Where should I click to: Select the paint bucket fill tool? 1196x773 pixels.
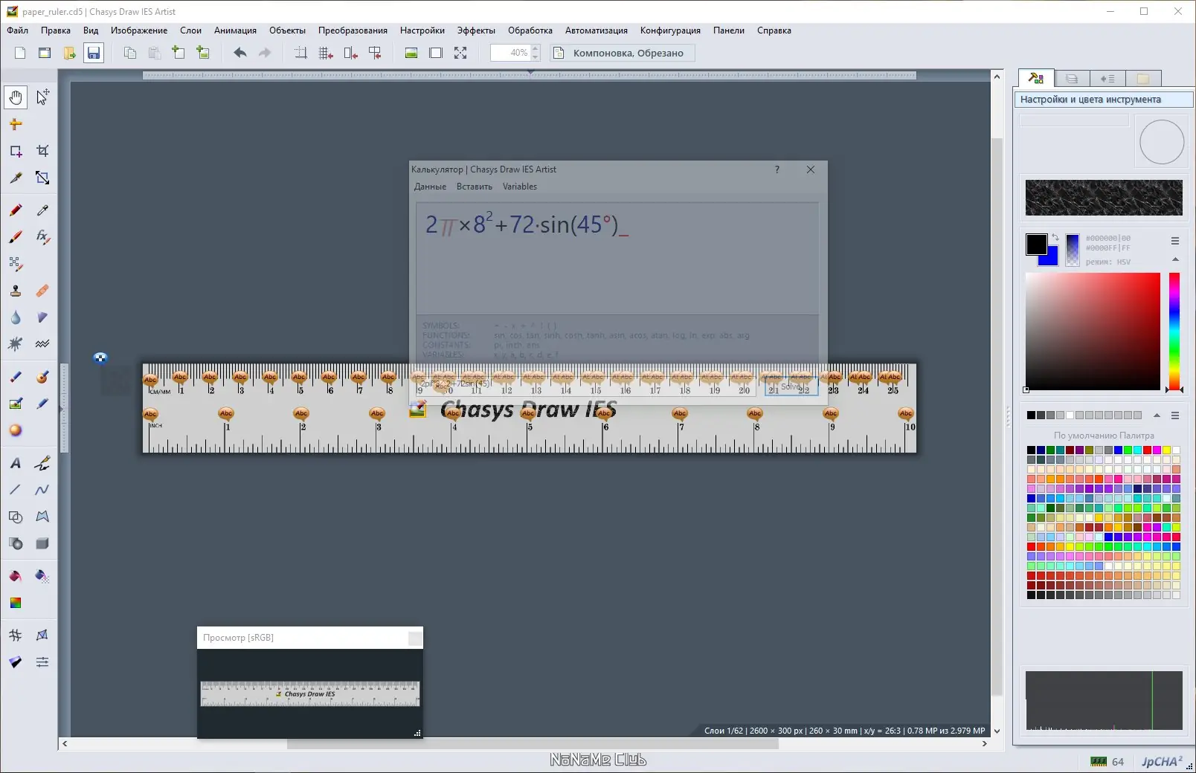click(x=16, y=576)
